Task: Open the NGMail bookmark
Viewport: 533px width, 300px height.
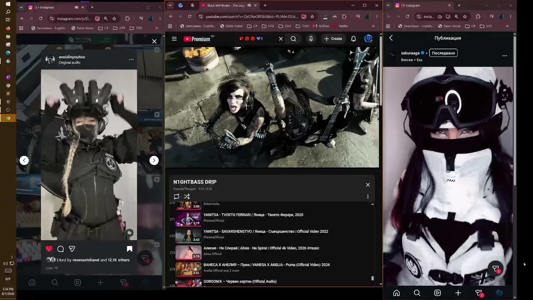Action: pyautogui.click(x=320, y=26)
